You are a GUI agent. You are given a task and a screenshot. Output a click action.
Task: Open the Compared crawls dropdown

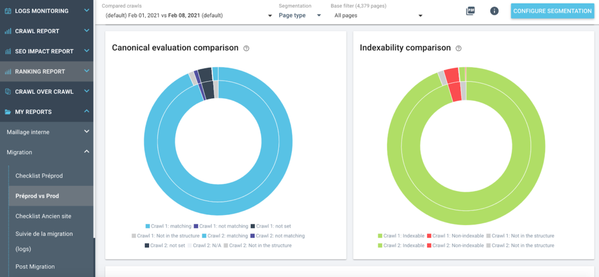click(x=188, y=15)
